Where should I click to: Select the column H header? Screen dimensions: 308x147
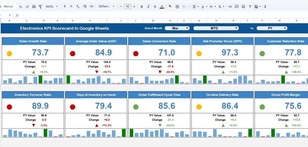tap(90, 21)
